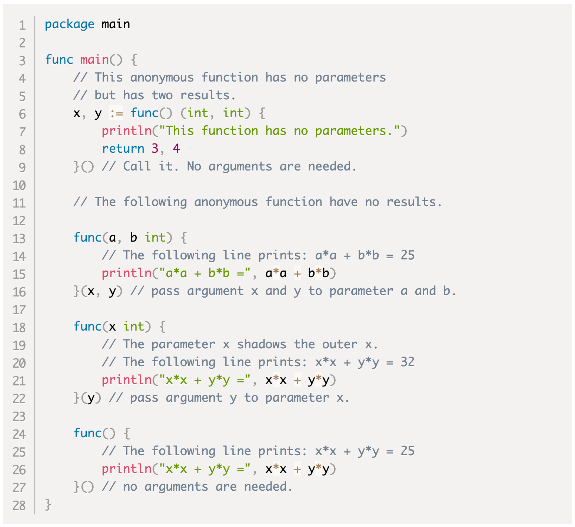Click the "return" keyword on line 8
The width and height of the screenshot is (575, 527).
coord(123,149)
